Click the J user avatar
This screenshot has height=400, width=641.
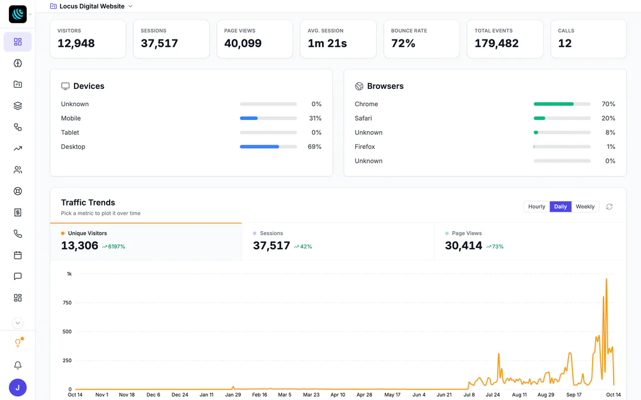point(18,387)
